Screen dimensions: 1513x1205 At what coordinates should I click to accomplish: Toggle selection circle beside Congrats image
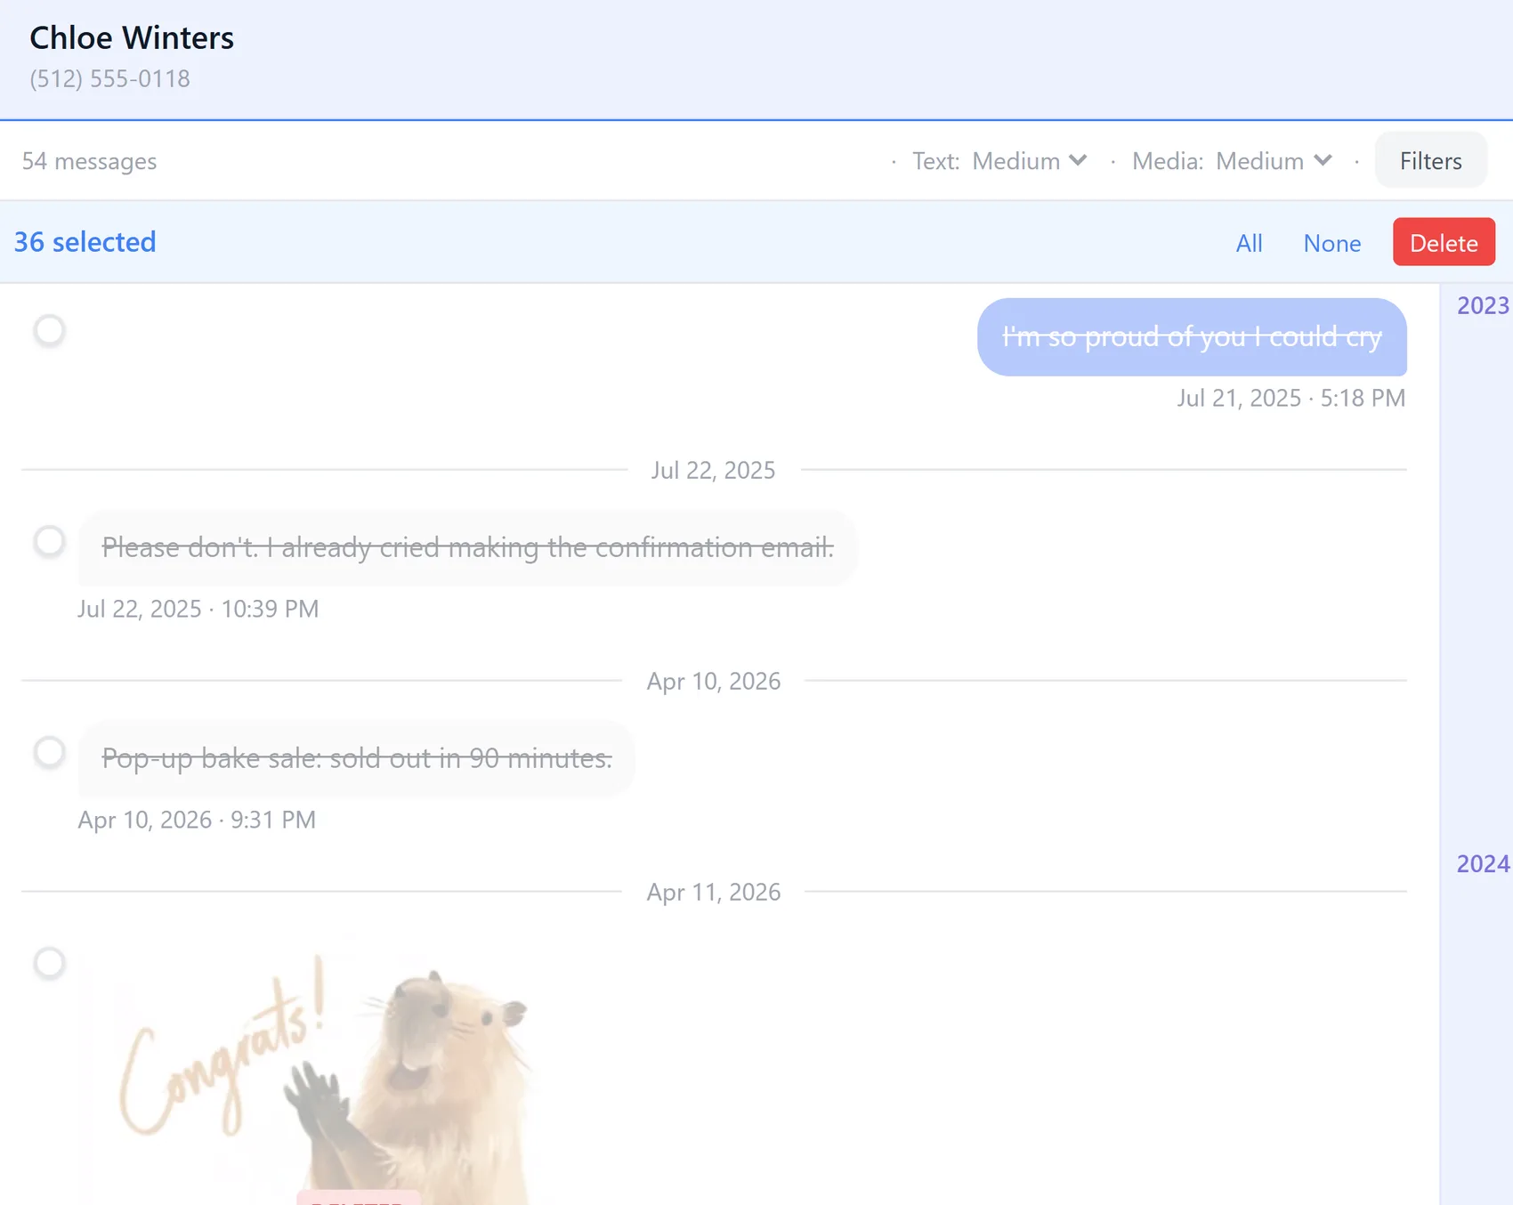[x=50, y=963]
